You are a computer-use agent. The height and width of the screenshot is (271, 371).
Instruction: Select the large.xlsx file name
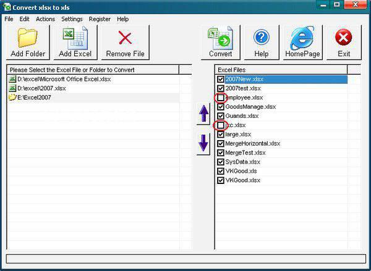[x=238, y=135]
